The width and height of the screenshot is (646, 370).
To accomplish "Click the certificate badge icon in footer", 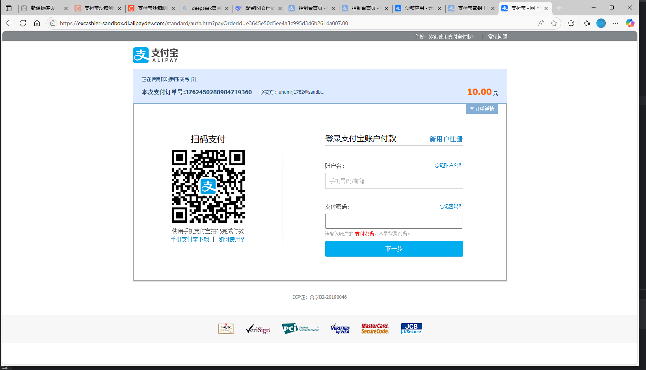I will point(226,329).
